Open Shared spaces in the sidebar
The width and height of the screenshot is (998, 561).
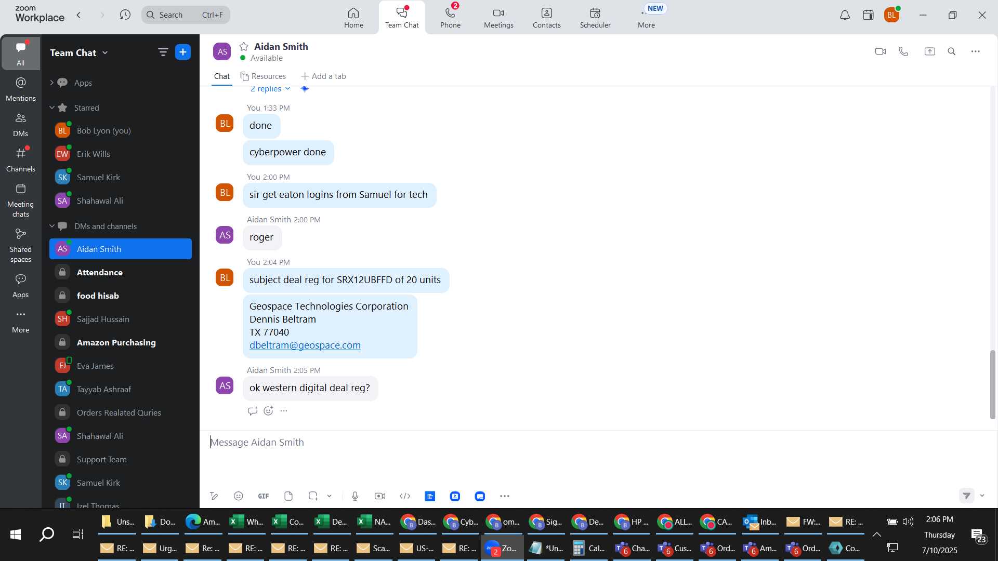click(x=20, y=246)
